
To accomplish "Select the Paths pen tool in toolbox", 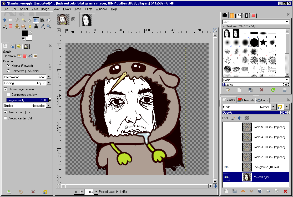I will click(30, 26).
